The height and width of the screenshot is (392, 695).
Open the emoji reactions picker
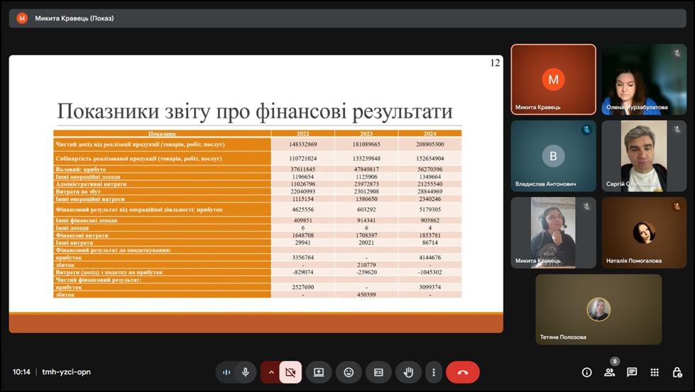point(349,372)
